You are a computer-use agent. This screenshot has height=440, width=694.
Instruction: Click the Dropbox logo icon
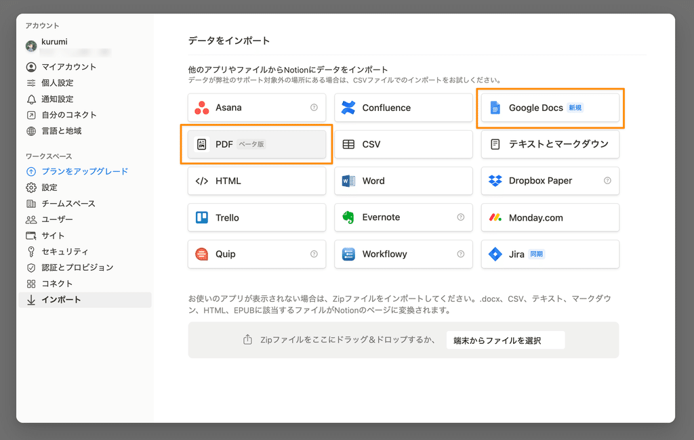tap(495, 181)
